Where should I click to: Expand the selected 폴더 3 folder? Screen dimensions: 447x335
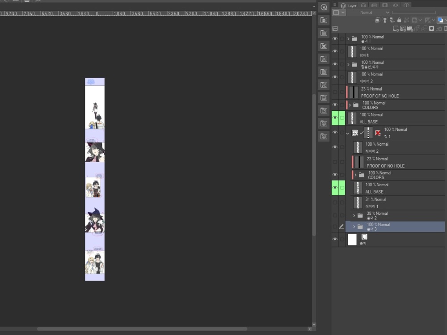click(x=354, y=227)
